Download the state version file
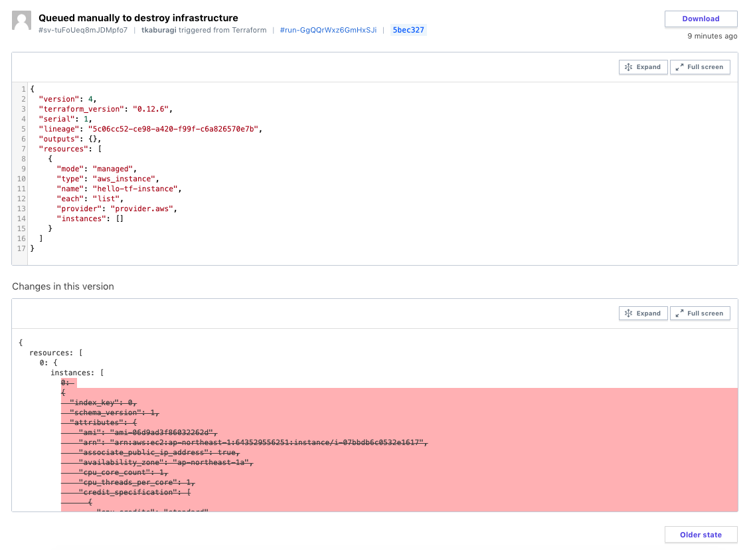 [701, 19]
